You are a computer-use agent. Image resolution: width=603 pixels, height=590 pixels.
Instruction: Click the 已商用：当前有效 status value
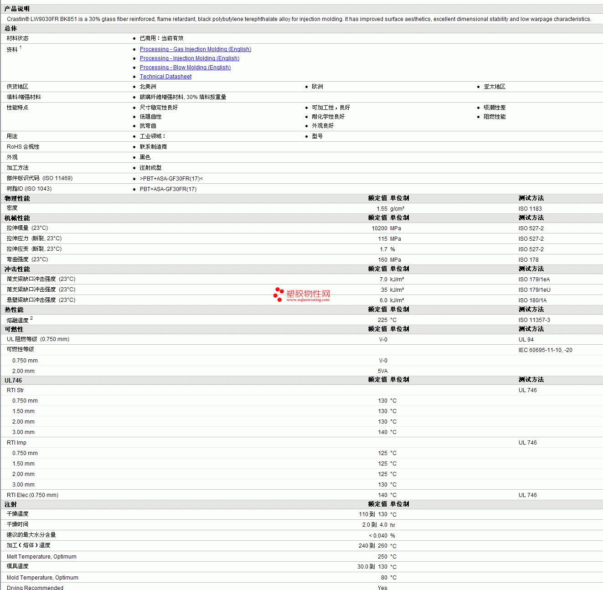pyautogui.click(x=161, y=38)
